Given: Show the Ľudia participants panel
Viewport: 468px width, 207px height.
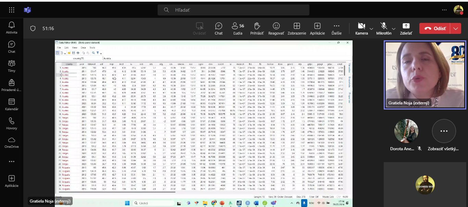Looking at the screenshot, I should tap(237, 28).
